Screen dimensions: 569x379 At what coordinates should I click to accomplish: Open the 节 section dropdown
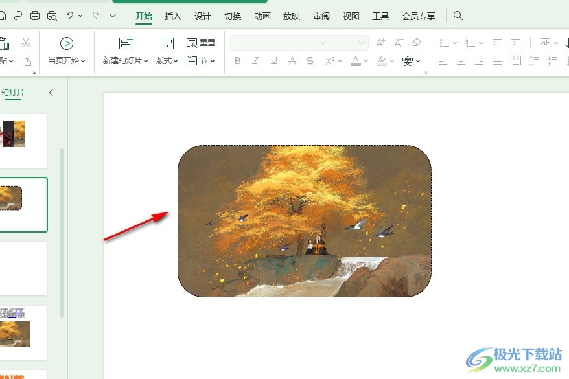click(x=201, y=60)
